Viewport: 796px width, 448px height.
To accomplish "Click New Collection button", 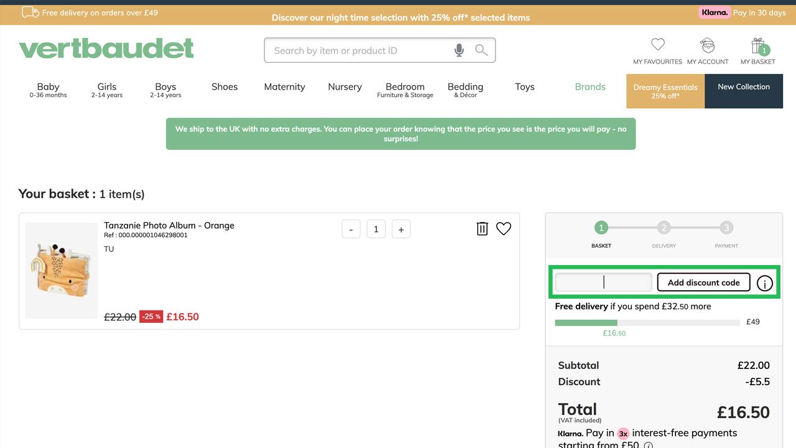I will 744,91.
